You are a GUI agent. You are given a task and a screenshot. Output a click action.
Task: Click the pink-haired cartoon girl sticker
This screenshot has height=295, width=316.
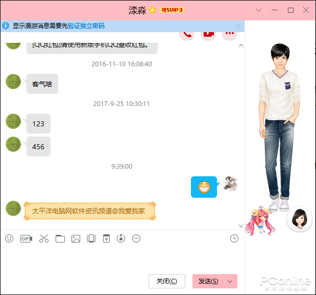260,221
